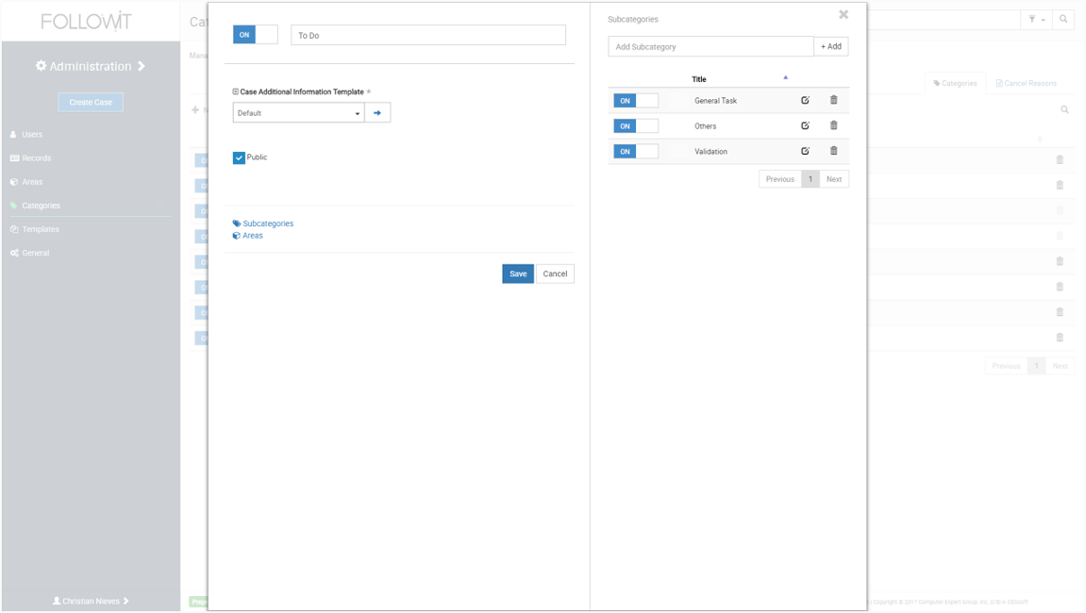Edit the General Task subcategory

click(805, 100)
